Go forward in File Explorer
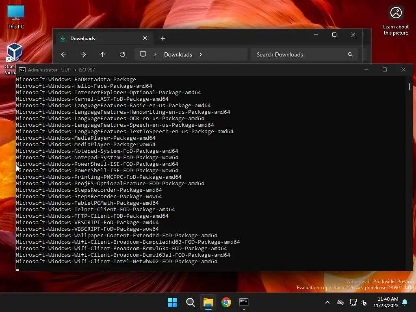This screenshot has width=416, height=312. pos(83,54)
